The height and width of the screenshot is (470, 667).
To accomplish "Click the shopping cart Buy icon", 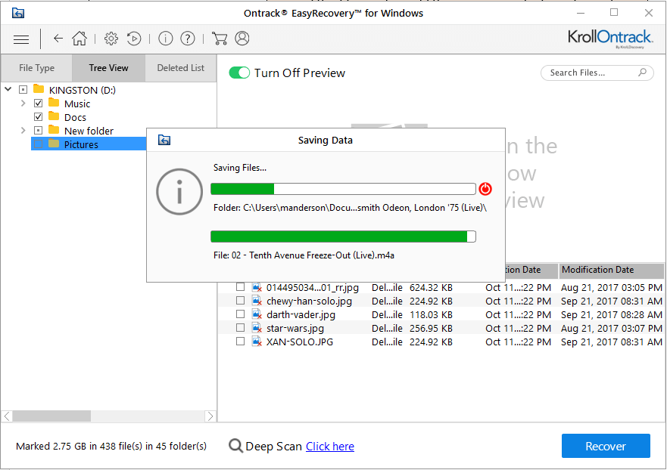I will [220, 39].
